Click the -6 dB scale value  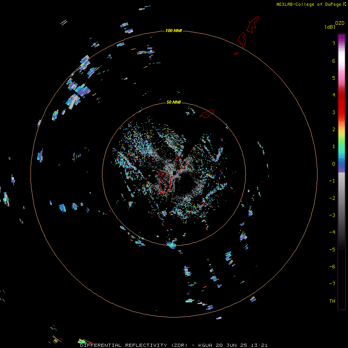click(x=332, y=267)
